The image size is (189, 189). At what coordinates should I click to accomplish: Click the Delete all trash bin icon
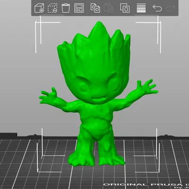point(66,8)
